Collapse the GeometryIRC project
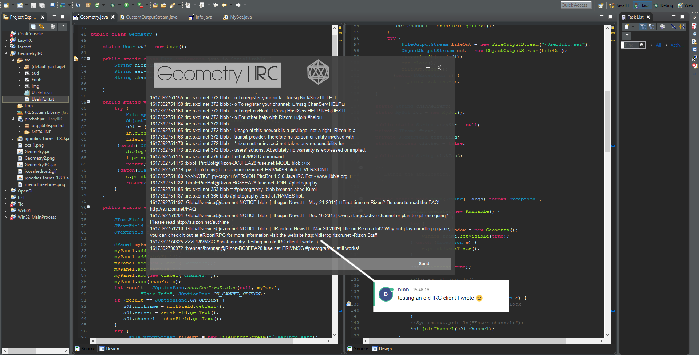Viewport: 699px width, 355px height. pos(5,53)
